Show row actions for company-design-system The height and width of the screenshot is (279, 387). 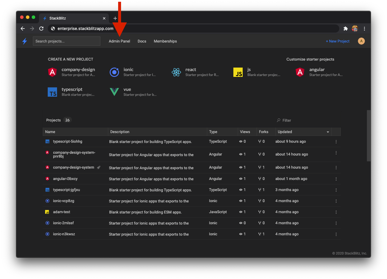[x=336, y=167]
